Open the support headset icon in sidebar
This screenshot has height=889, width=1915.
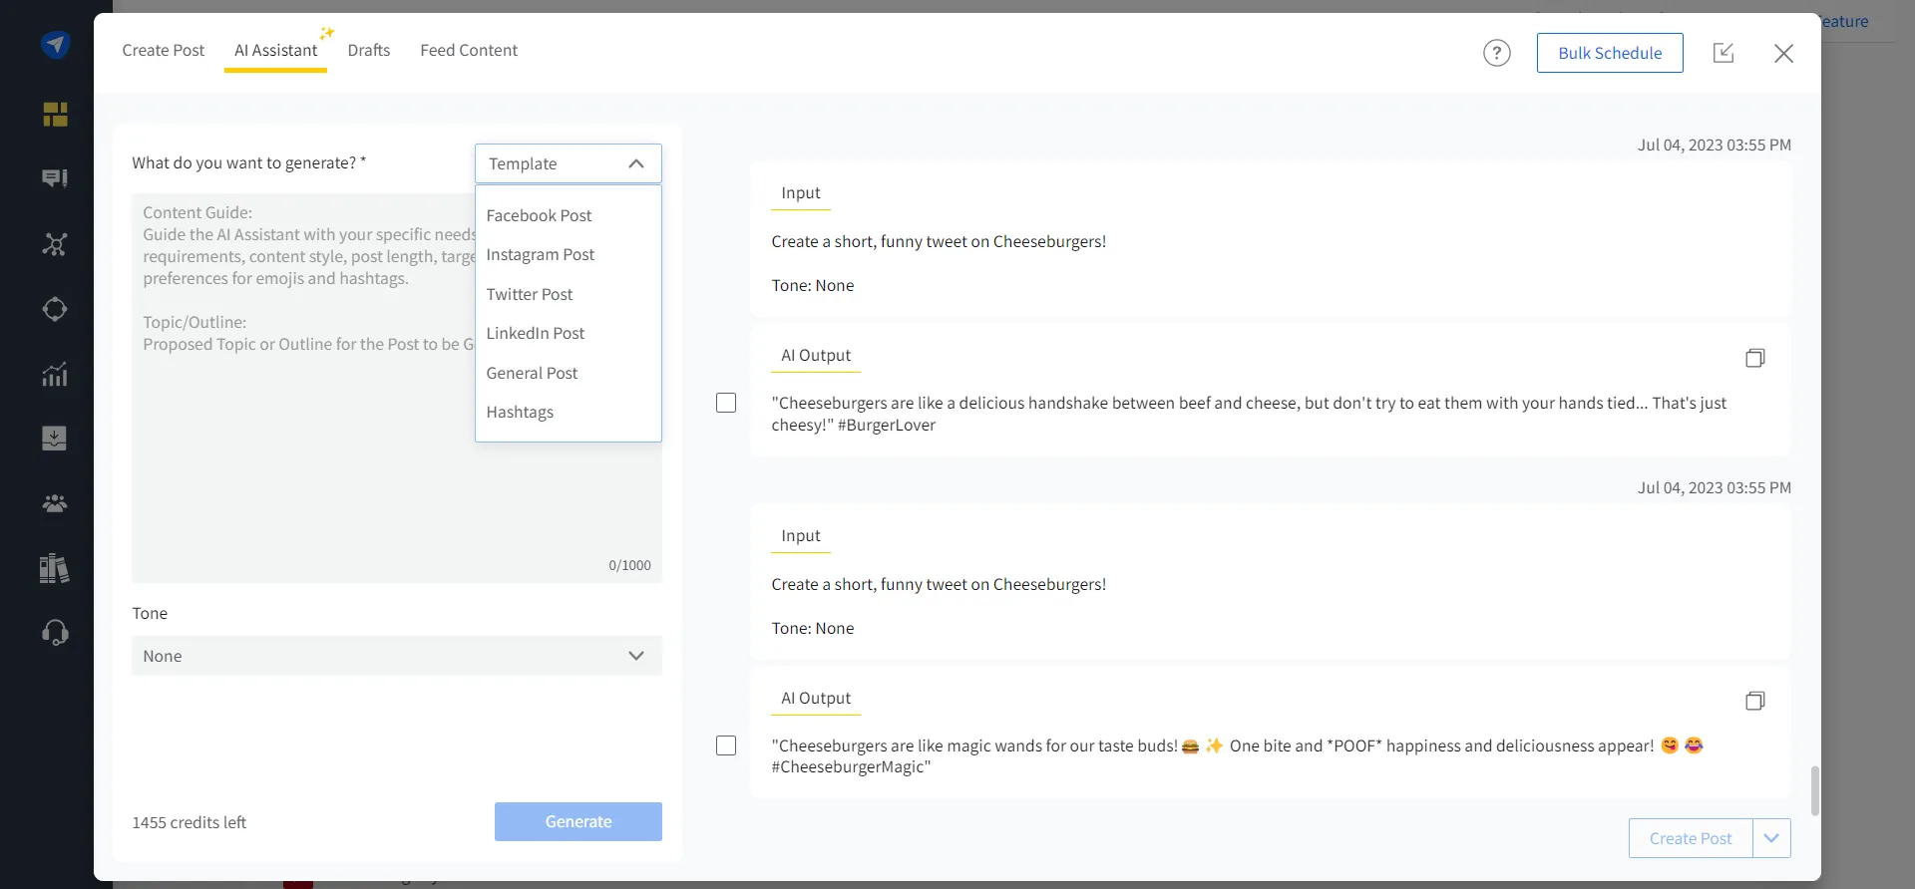[x=55, y=633]
